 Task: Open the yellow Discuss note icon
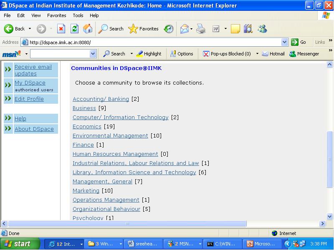click(x=235, y=29)
